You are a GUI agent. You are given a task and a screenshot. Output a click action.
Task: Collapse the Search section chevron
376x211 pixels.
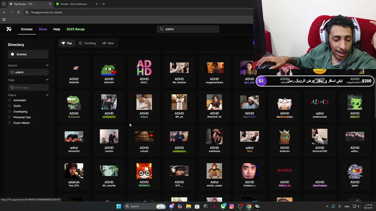point(47,65)
